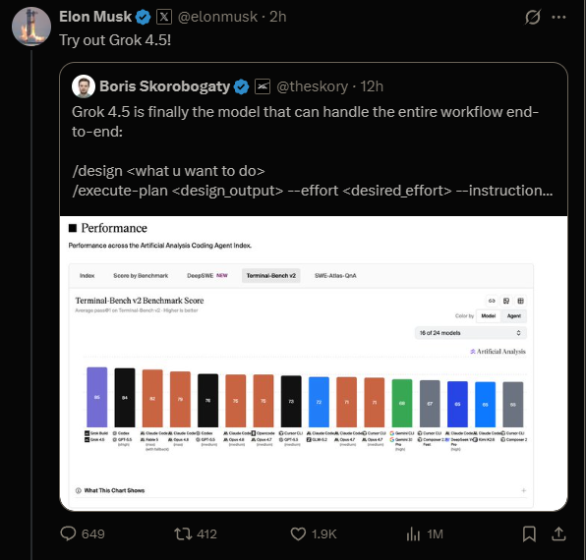Image resolution: width=586 pixels, height=560 pixels.
Task: Click the repost arrows icon
Action: pyautogui.click(x=183, y=533)
